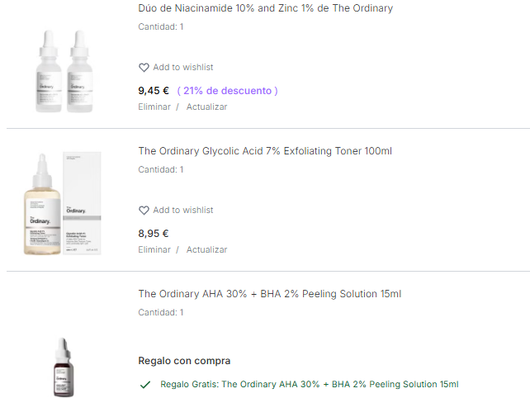Actualizar the Glycolic Acid 7% toner
The image size is (530, 398).
(207, 249)
